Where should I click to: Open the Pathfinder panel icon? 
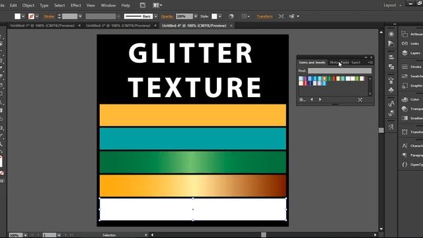[391, 66]
